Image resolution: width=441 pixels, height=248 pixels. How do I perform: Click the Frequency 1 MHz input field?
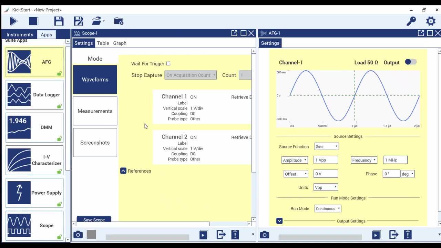click(395, 160)
